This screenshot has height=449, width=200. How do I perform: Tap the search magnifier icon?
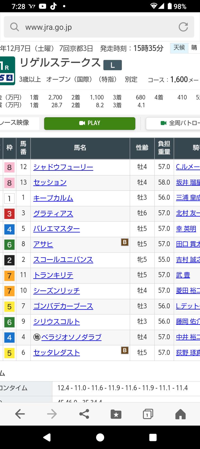(14, 27)
